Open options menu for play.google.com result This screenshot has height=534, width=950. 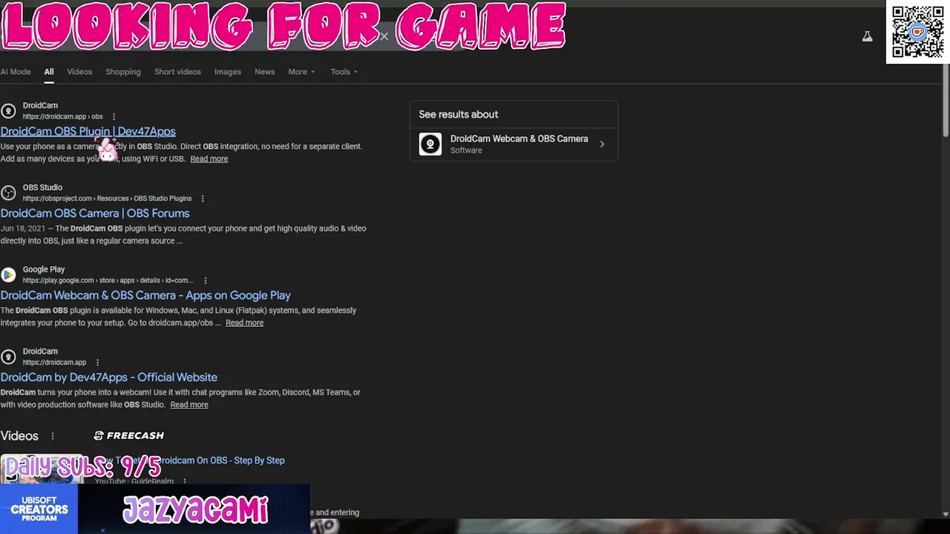206,280
